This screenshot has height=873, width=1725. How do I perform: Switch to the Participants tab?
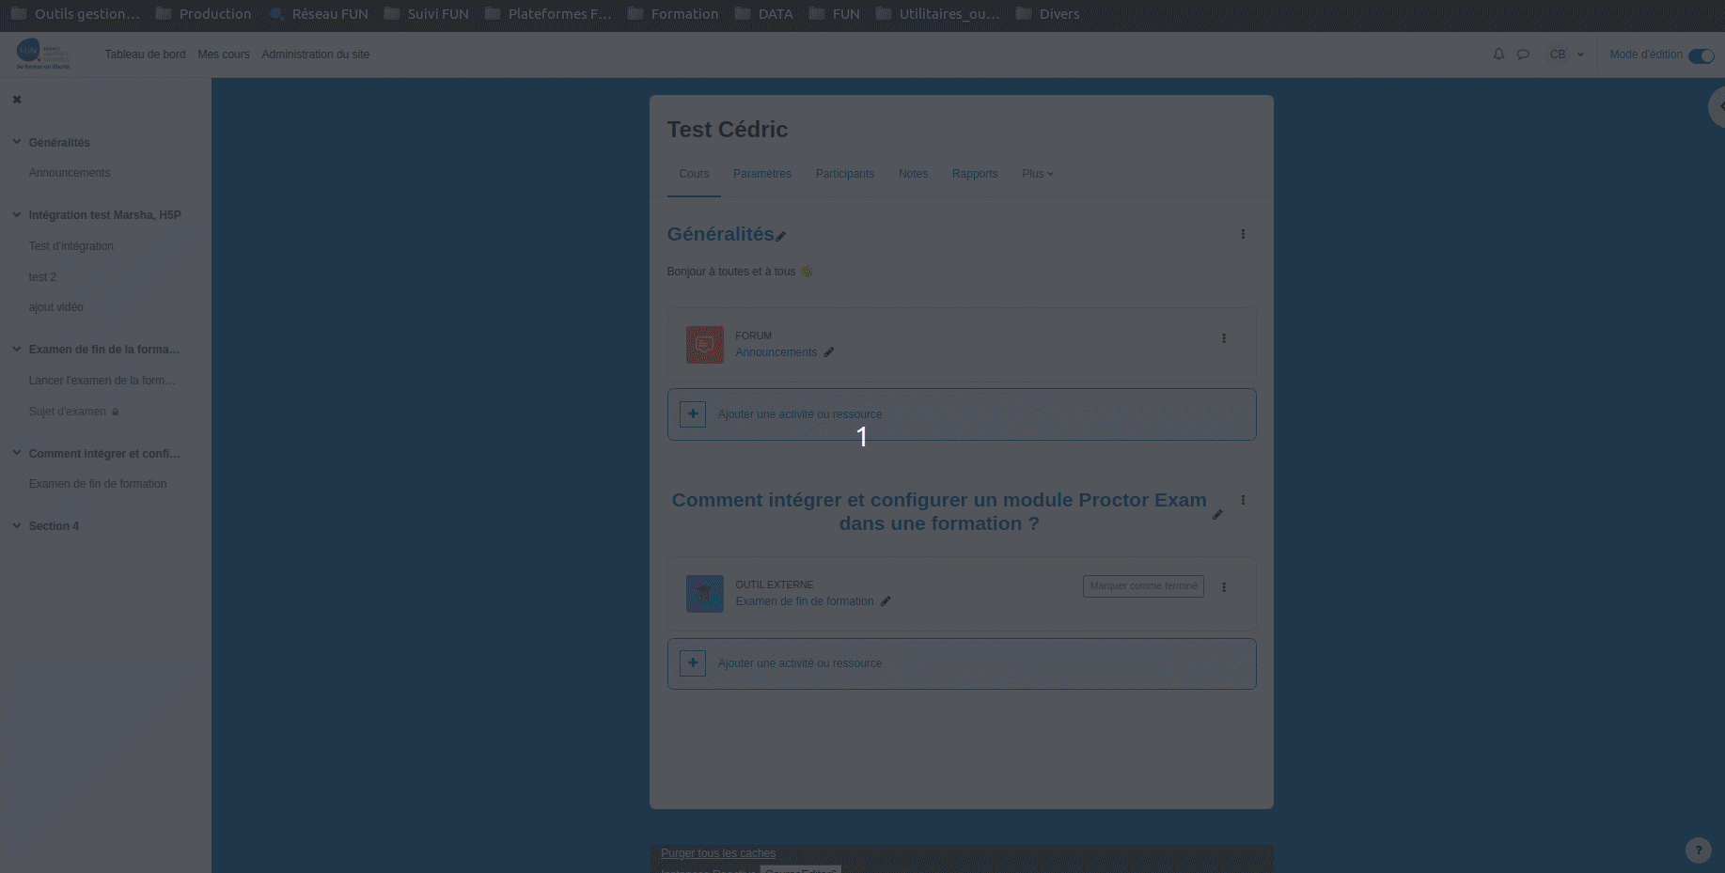pos(844,174)
